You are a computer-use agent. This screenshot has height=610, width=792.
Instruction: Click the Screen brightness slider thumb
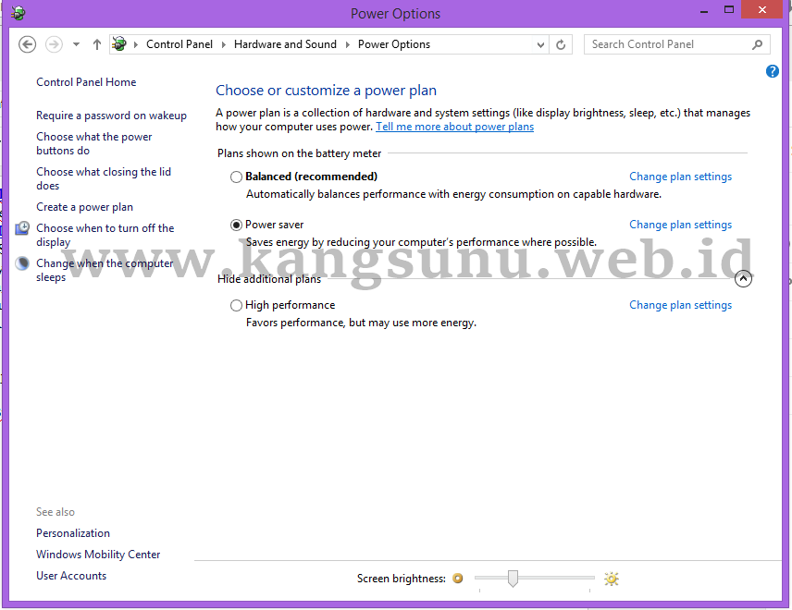513,579
